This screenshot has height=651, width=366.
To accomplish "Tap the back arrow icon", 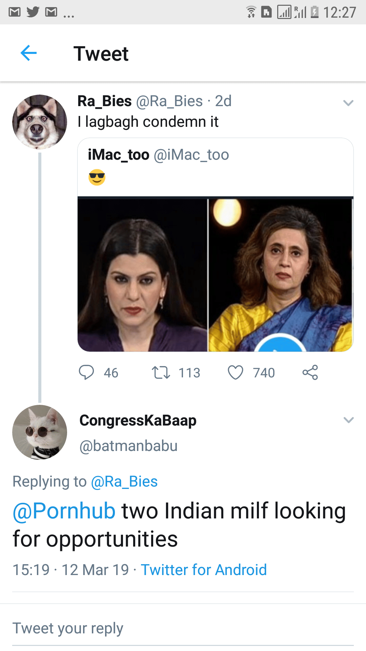I will tap(28, 53).
